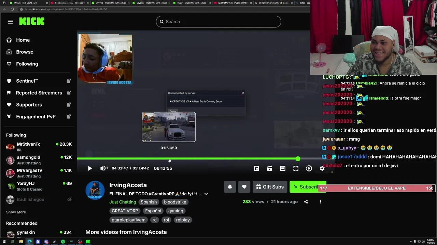The height and width of the screenshot is (245, 437).
Task: Open MrVargasTv channel in Following list
Action: [39, 173]
